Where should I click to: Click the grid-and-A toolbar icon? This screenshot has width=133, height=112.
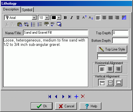pyautogui.click(x=59, y=24)
